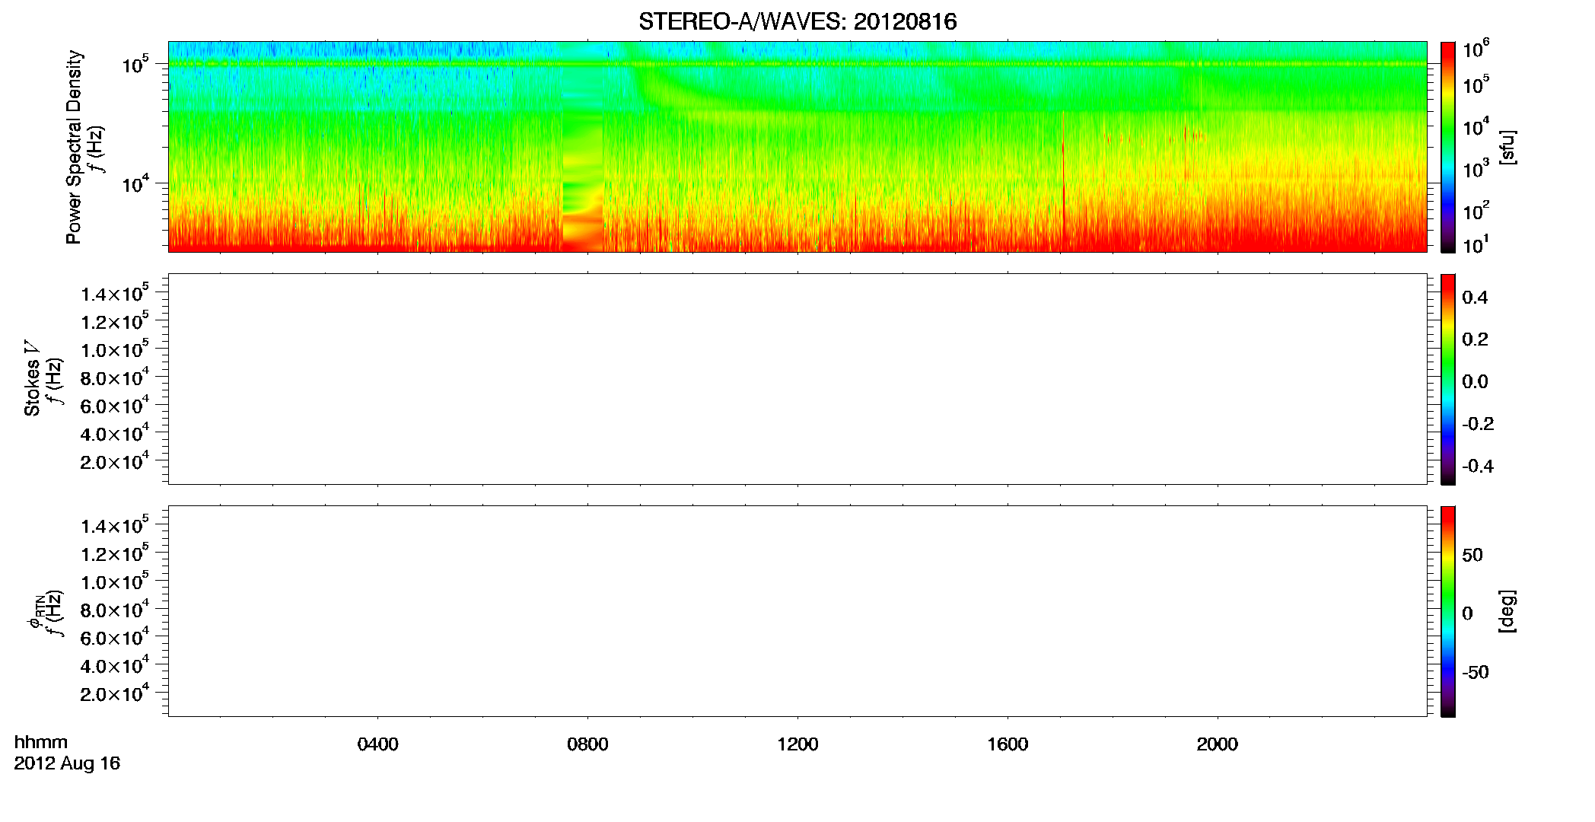1595x822 pixels.
Task: Click the 2012 Aug 16 date label
Action: 67,763
